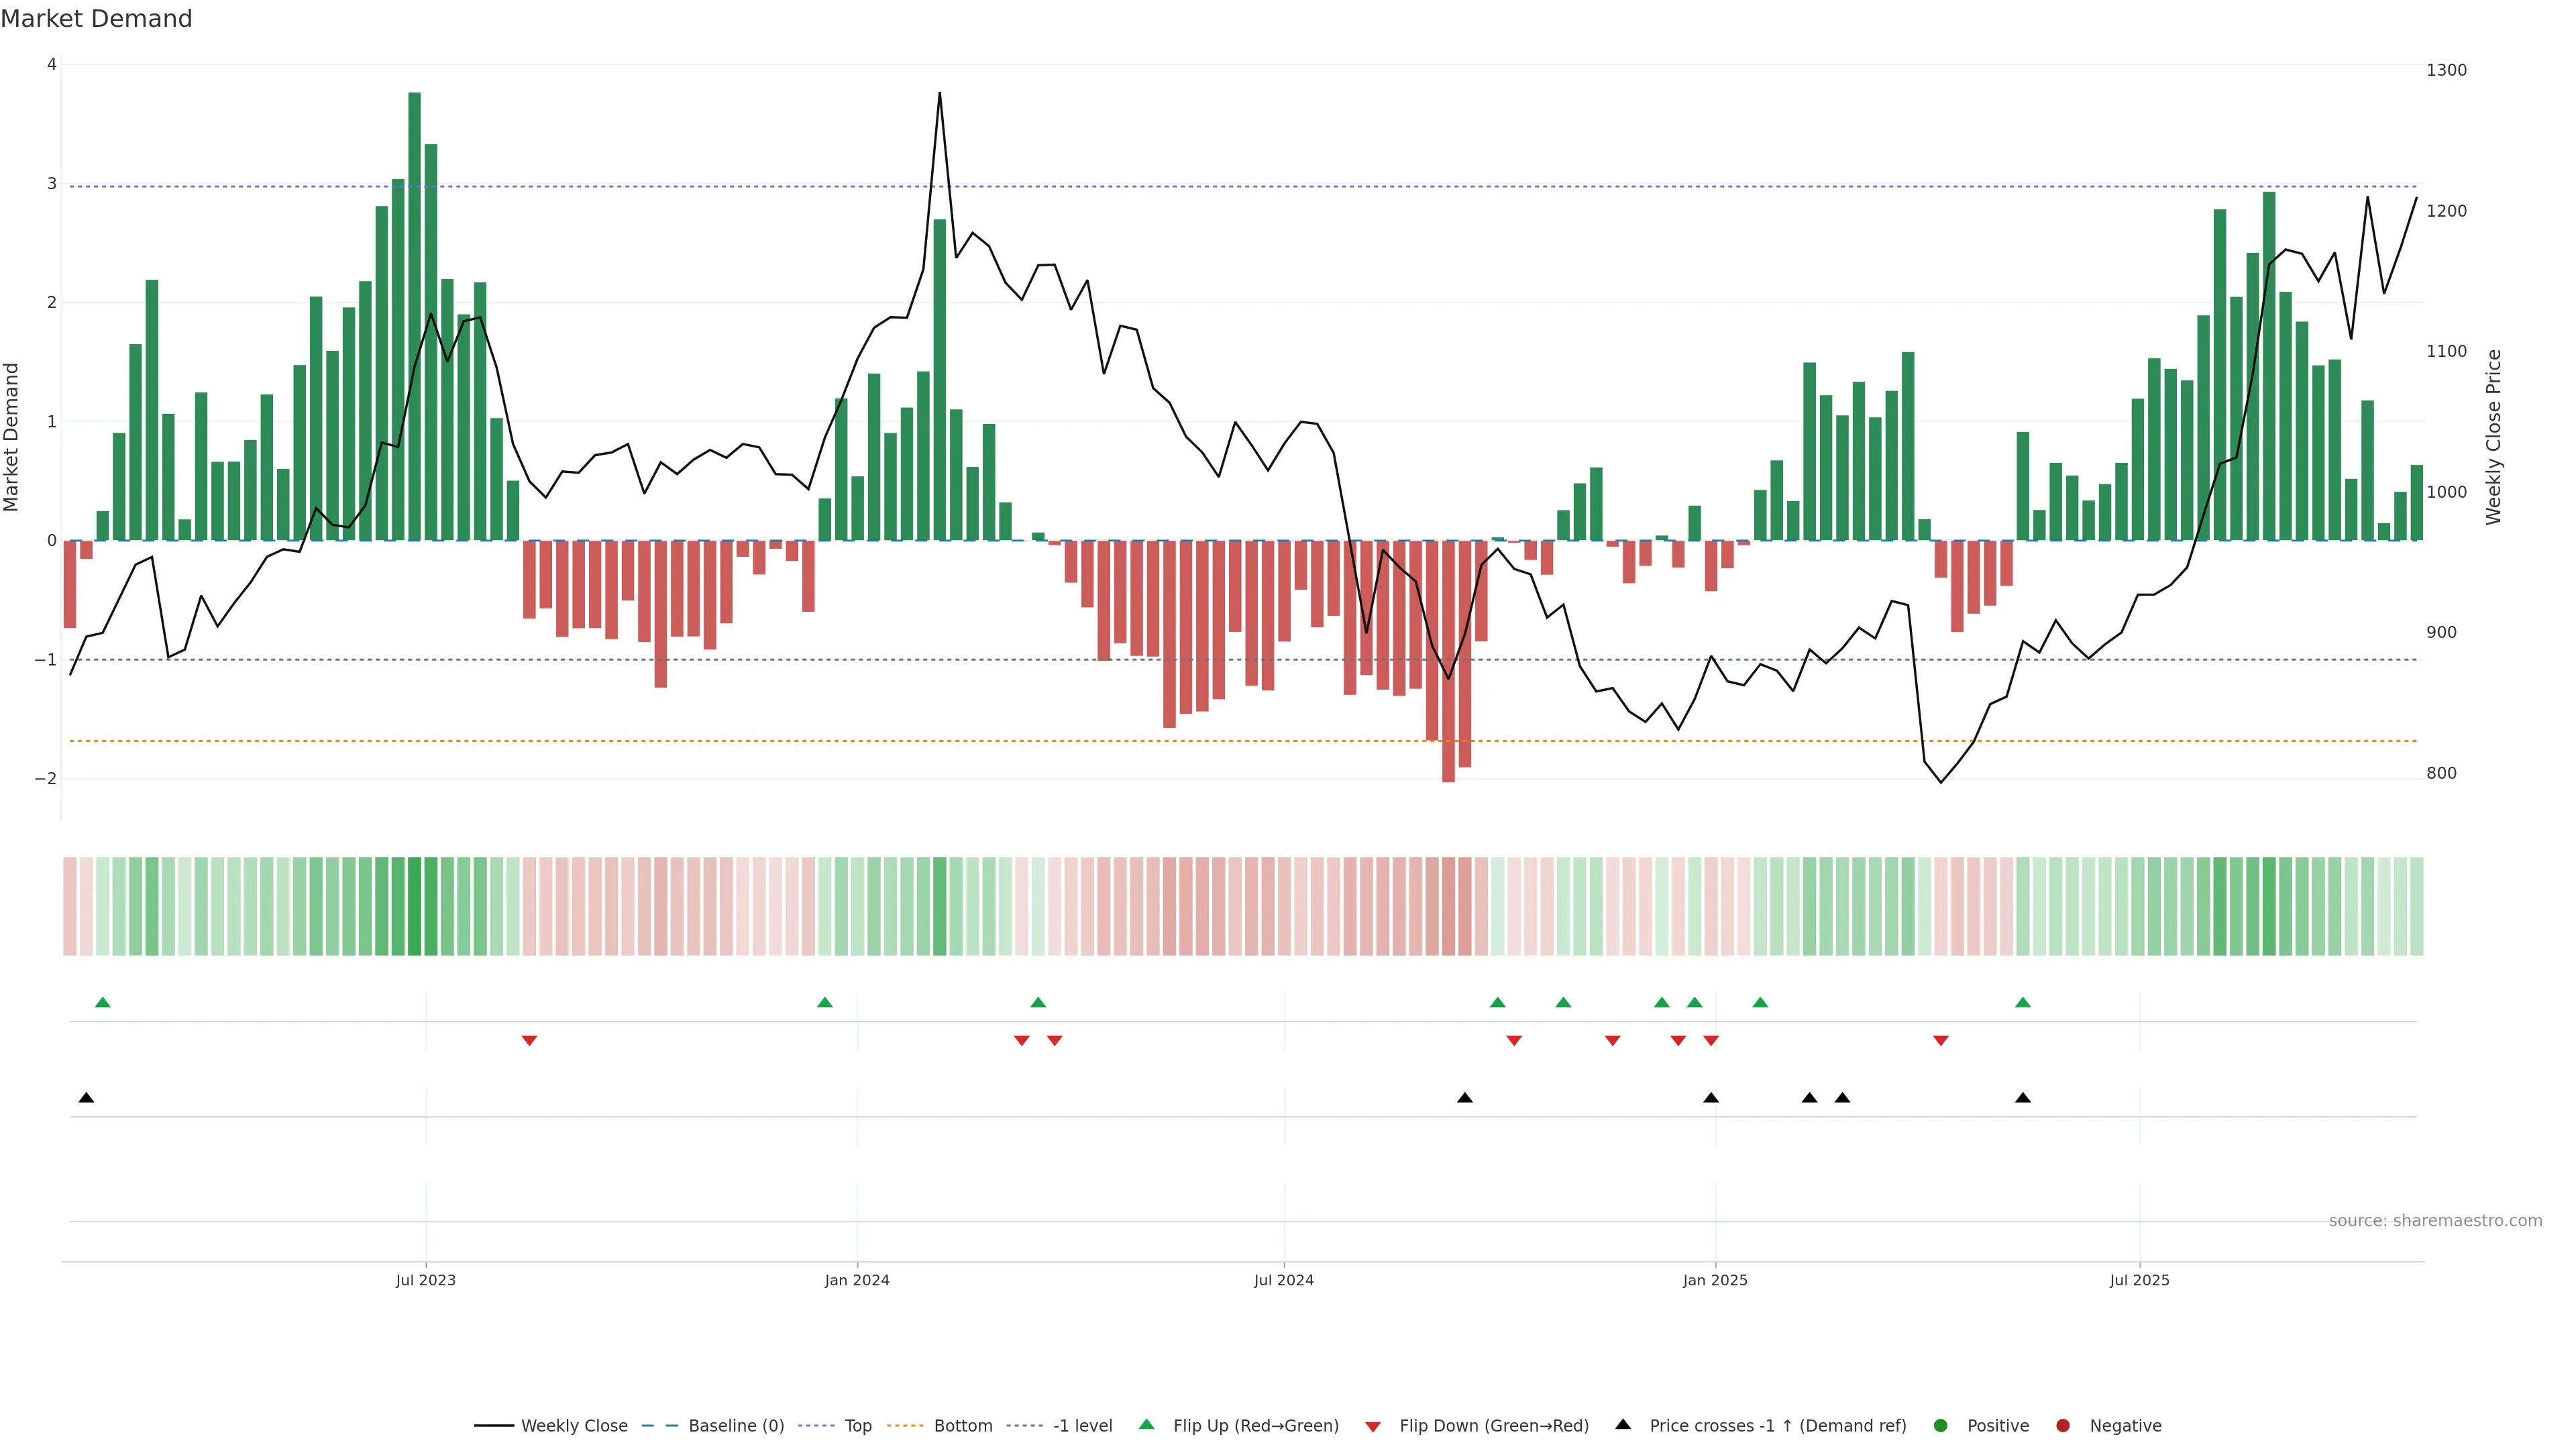This screenshot has height=1449, width=2576.
Task: Hide the Top level legend item
Action: [x=857, y=1425]
